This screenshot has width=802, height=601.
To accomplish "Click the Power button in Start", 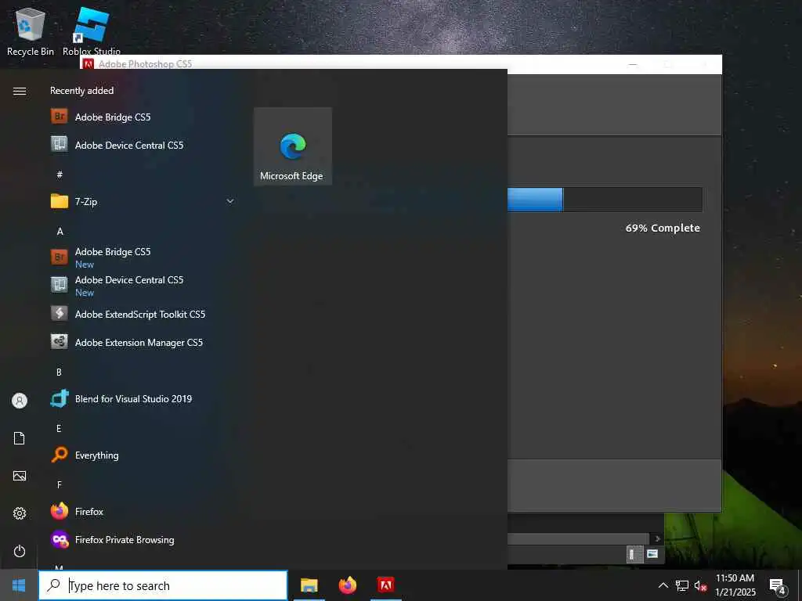I will (x=20, y=551).
